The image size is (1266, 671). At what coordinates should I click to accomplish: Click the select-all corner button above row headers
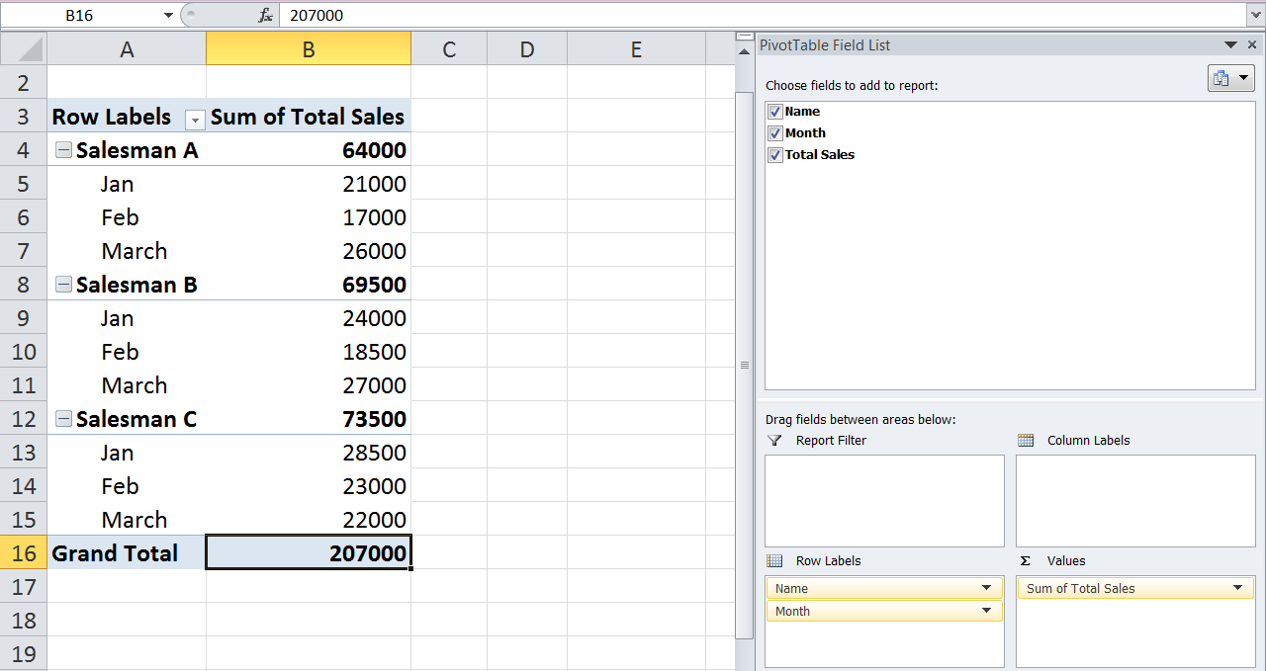23,47
